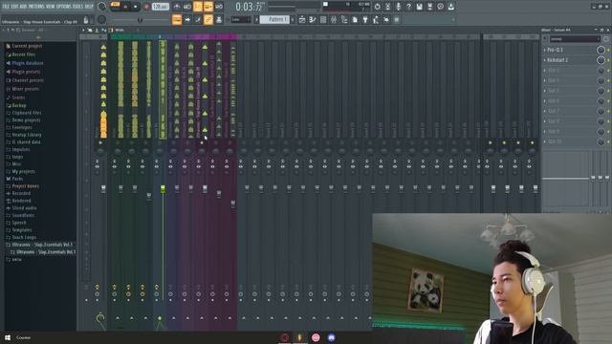Open the chat news bubble icon
Screen dimensions: 612x344
[440, 7]
